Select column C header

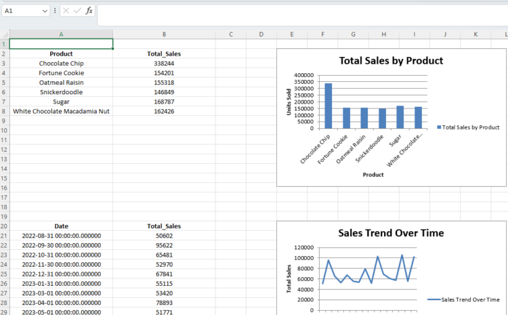coord(231,35)
